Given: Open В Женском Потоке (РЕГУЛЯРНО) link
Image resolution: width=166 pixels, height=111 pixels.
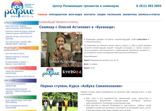Looking at the screenshot, I should click(20, 77).
